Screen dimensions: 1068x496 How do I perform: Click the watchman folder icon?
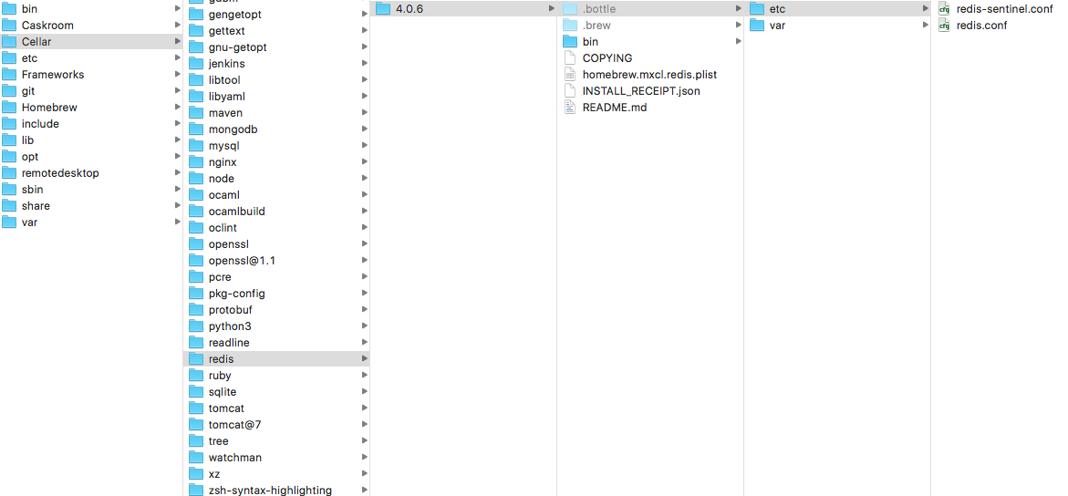[196, 457]
